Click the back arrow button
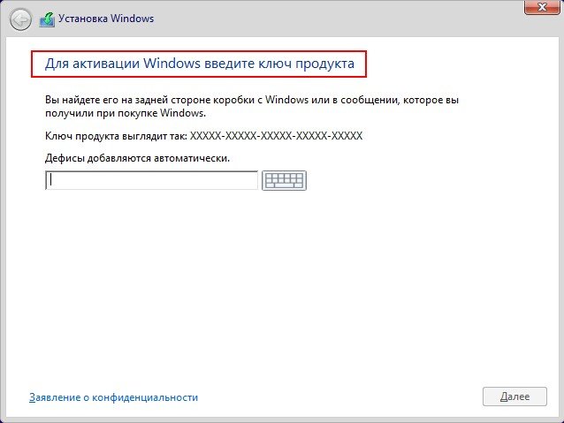Image resolution: width=564 pixels, height=423 pixels. pos(20,19)
